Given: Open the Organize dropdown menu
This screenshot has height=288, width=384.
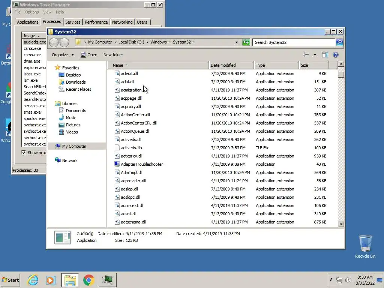Looking at the screenshot, I should tap(63, 55).
